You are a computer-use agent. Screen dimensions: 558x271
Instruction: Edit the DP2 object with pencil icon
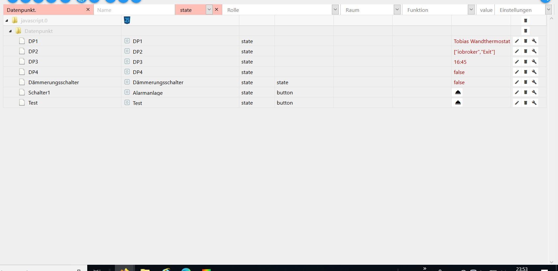517,51
